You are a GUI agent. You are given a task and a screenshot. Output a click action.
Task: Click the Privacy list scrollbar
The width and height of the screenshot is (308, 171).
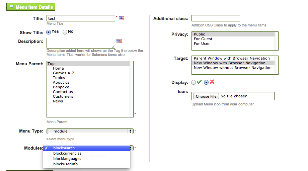click(x=277, y=41)
